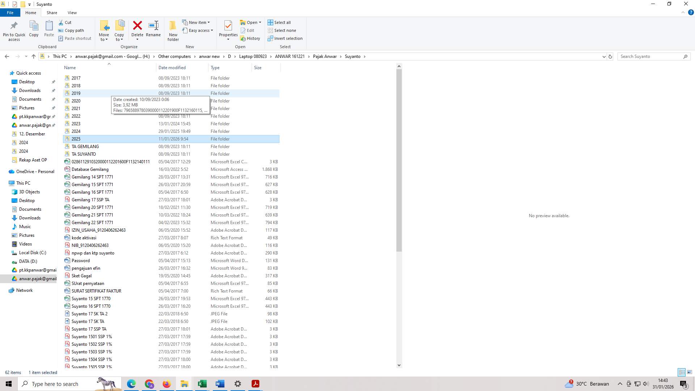This screenshot has width=695, height=391.
Task: Open the Move to dropdown
Action: point(104,31)
